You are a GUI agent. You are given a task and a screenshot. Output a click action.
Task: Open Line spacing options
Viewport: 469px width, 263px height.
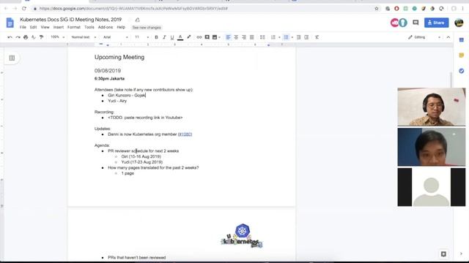tap(262, 37)
